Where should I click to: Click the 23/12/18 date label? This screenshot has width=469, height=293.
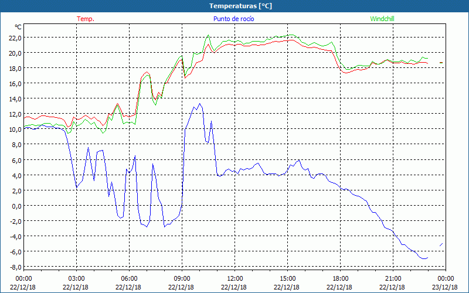[x=446, y=287]
